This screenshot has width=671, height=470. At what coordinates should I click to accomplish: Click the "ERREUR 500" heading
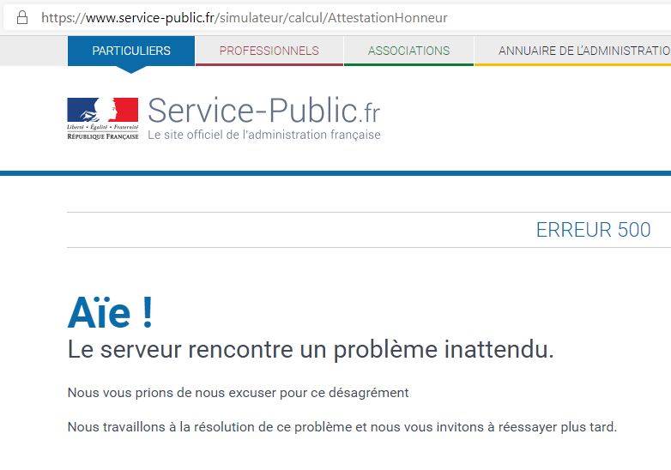(593, 230)
